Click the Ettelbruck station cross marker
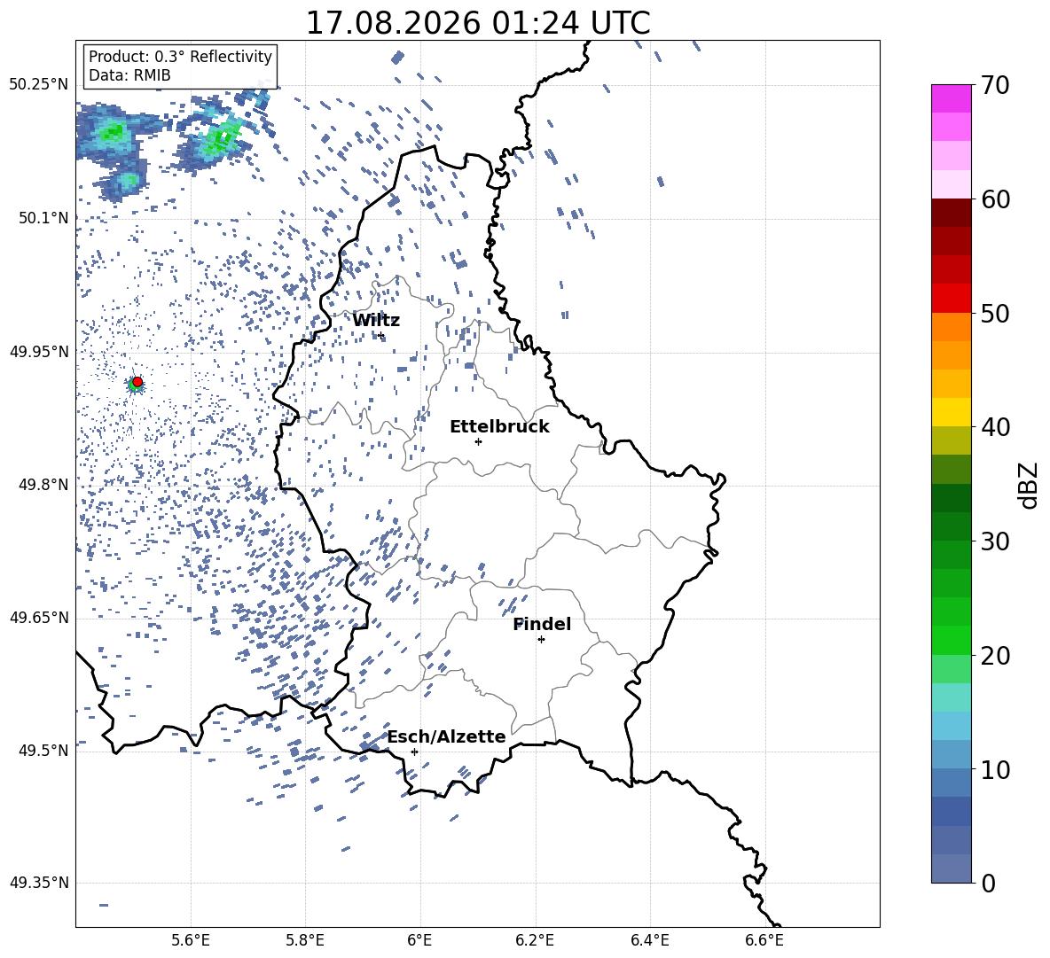The width and height of the screenshot is (1050, 958). [478, 441]
